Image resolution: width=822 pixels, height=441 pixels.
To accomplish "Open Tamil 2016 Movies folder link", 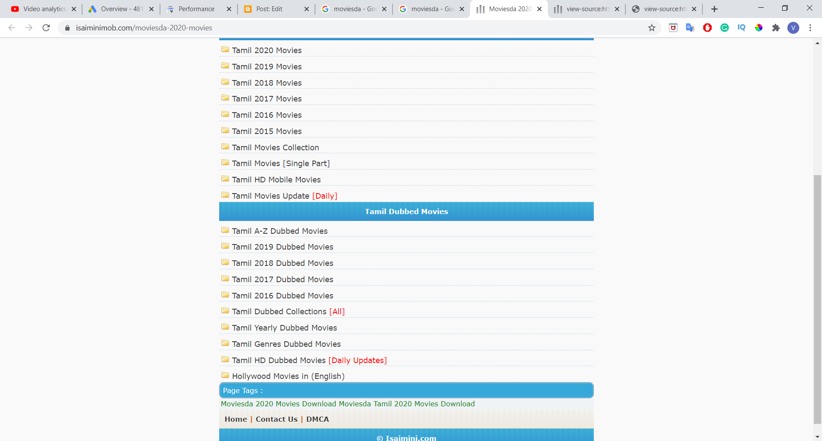I will [267, 115].
